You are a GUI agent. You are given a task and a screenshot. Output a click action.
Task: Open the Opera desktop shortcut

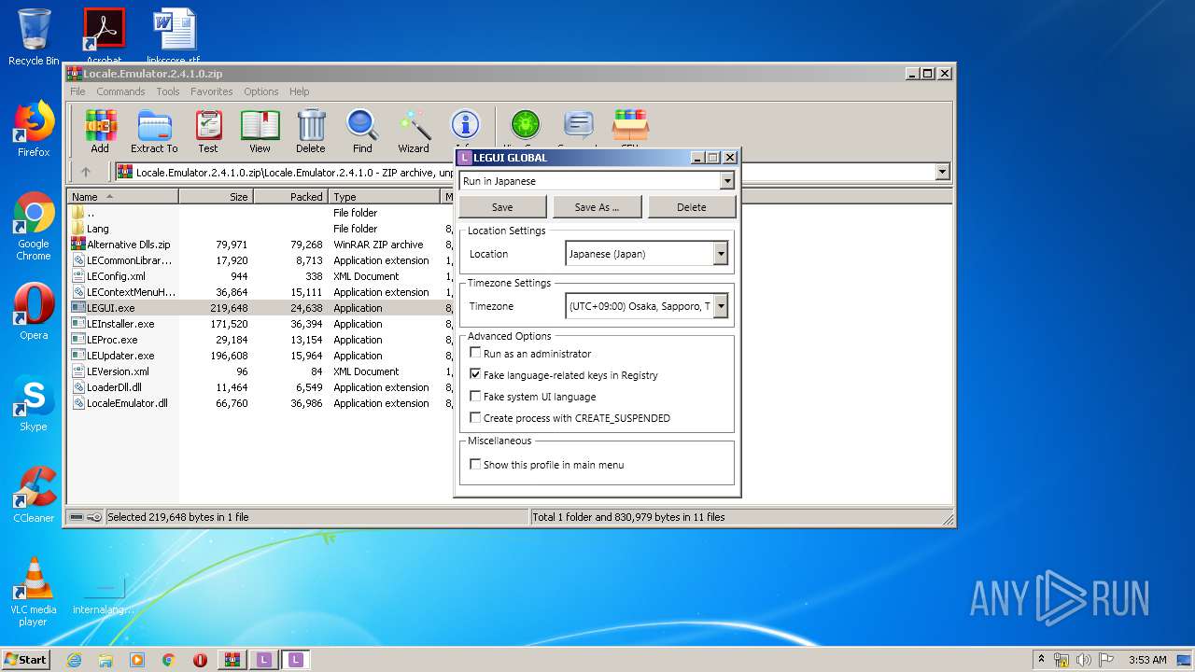34,312
